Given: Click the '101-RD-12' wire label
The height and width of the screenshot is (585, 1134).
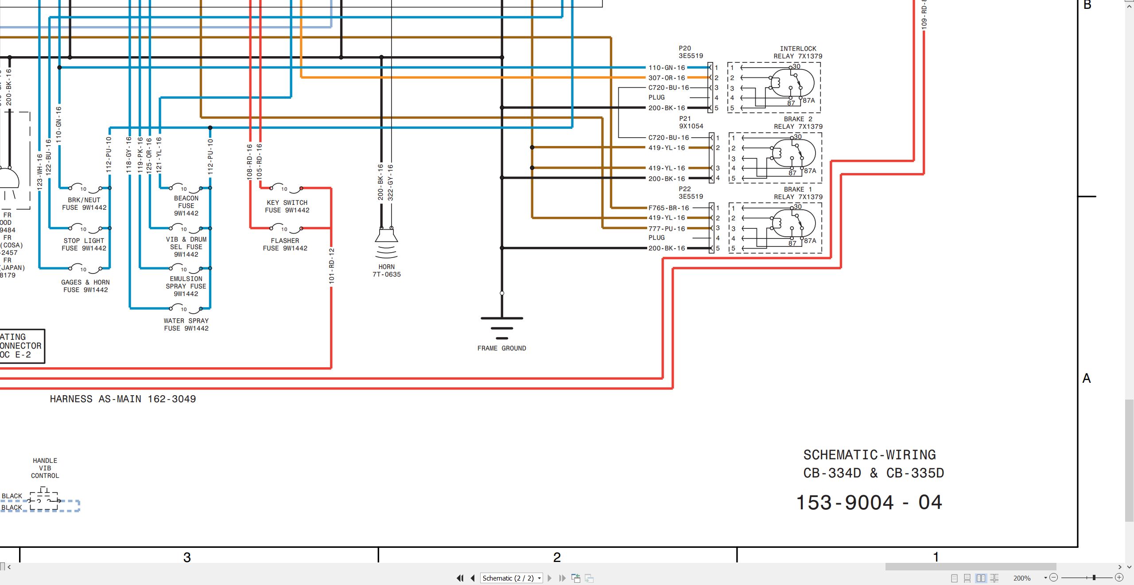Looking at the screenshot, I should 331,266.
